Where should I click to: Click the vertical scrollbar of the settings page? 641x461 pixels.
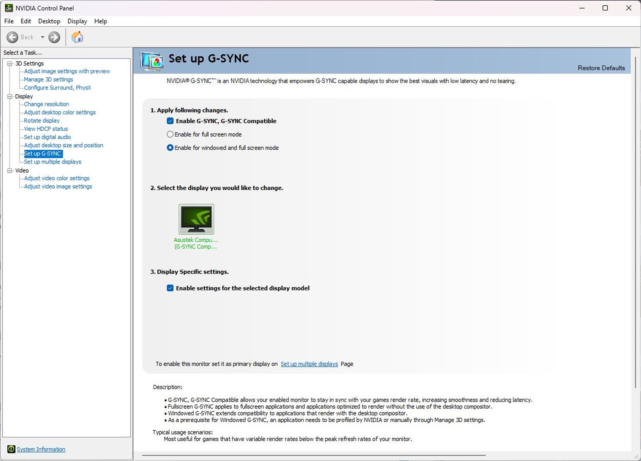tap(635, 222)
